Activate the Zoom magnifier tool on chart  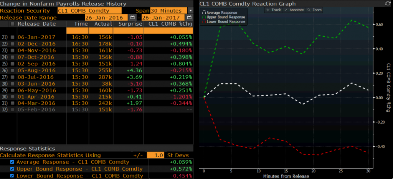pyautogui.click(x=314, y=10)
